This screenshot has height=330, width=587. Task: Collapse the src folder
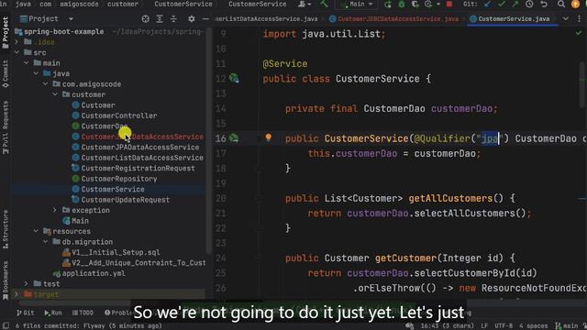pos(17,52)
